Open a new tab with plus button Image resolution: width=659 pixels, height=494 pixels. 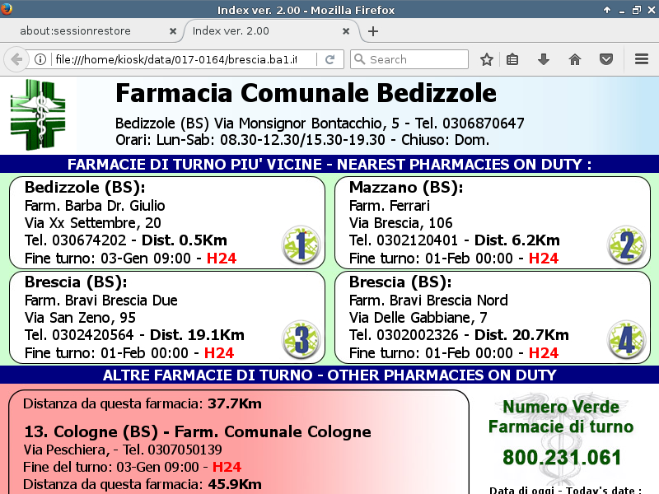pyautogui.click(x=373, y=31)
